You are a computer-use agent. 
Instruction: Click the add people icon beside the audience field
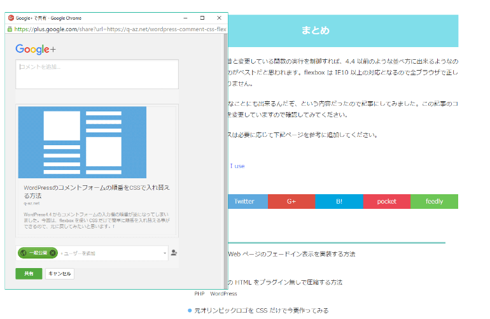pyautogui.click(x=174, y=253)
